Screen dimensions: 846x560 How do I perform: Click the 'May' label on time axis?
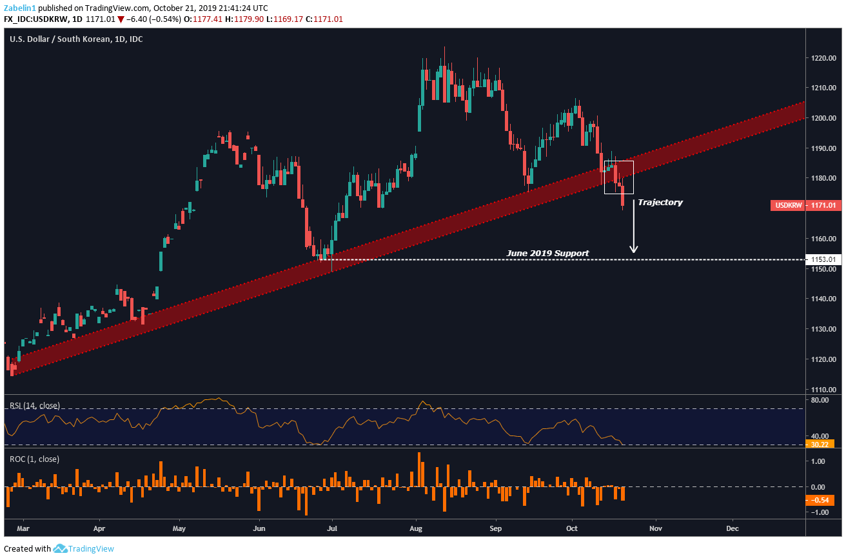[x=179, y=528]
